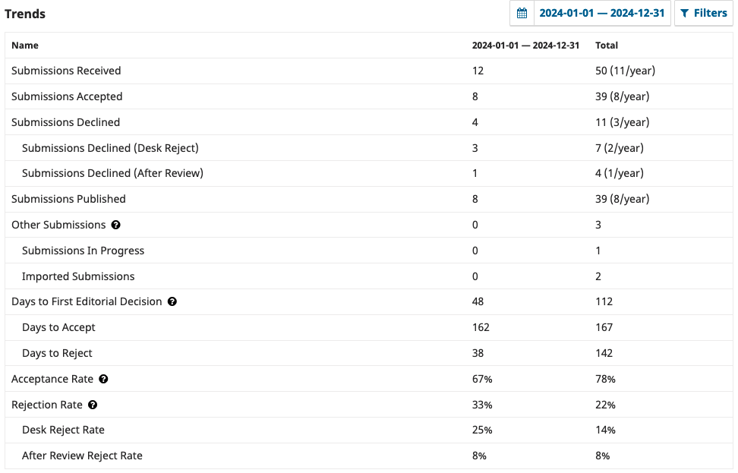Image resolution: width=738 pixels, height=473 pixels.
Task: Click the Submissions Published row label
Action: pyautogui.click(x=68, y=199)
